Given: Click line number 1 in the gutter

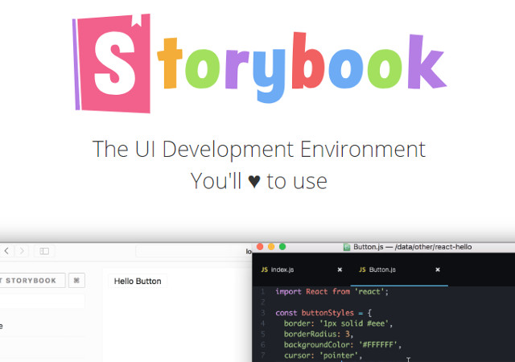Looking at the screenshot, I should click(x=262, y=292).
